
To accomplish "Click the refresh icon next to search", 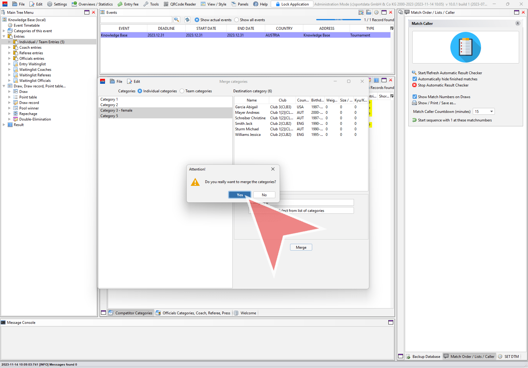I will [x=187, y=20].
